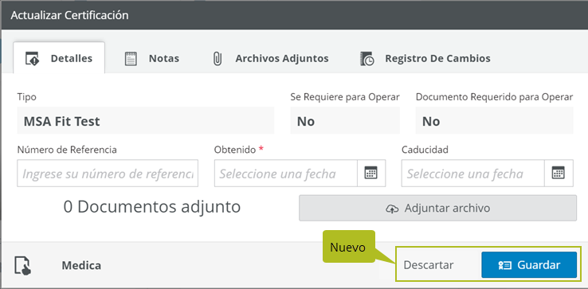Click the Caducidad date input field
The image size is (588, 289).
pos(473,174)
